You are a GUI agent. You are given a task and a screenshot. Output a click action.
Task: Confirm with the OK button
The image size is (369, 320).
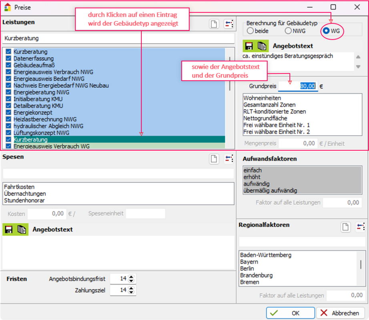pos(290,313)
